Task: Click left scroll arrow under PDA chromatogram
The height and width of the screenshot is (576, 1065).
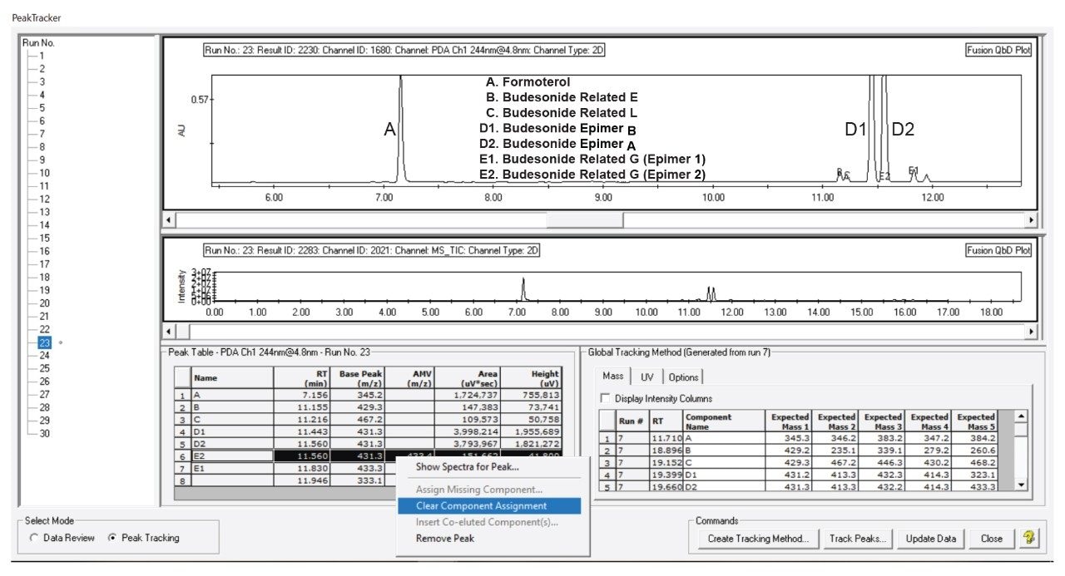Action: (x=169, y=220)
